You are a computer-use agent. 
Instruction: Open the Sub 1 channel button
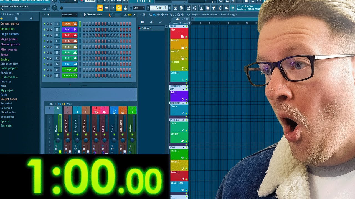[x=69, y=30]
